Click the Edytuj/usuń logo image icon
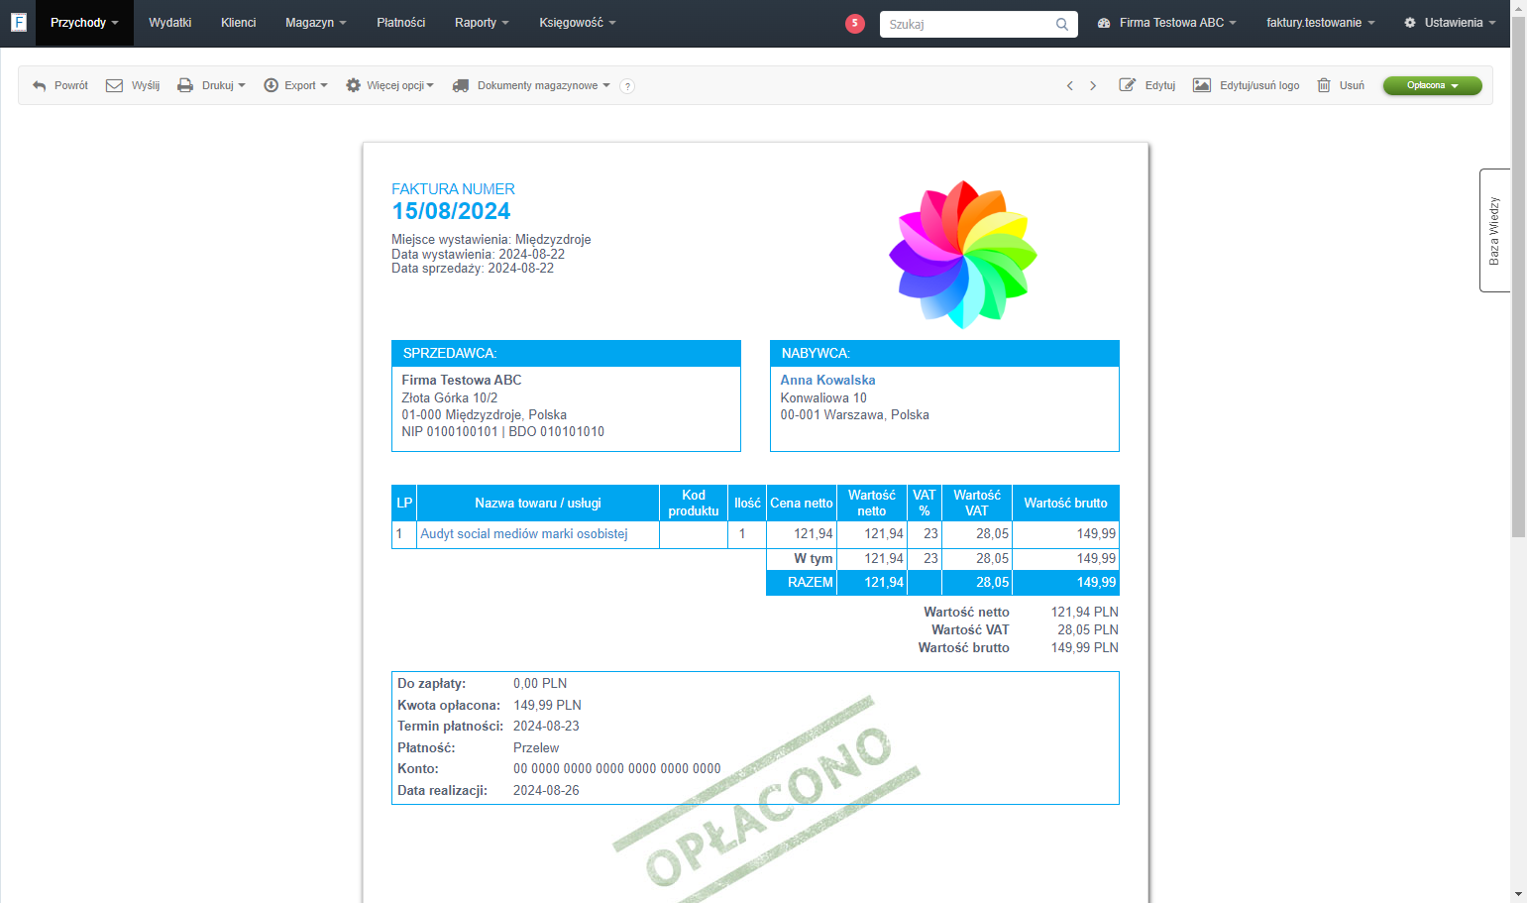Screen dimensions: 1527x903 (1202, 85)
